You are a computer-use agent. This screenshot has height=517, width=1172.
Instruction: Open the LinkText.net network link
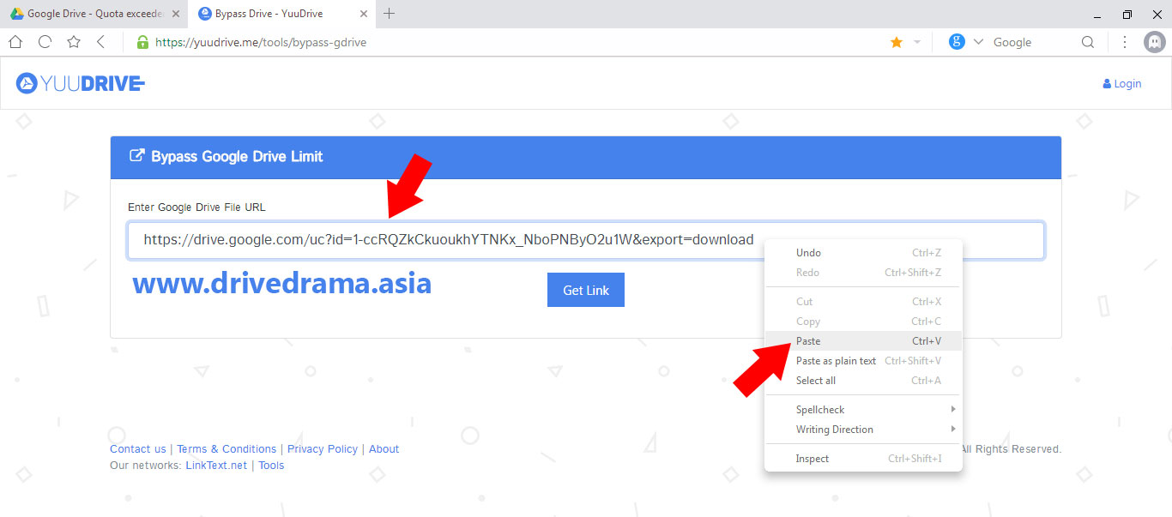[216, 466]
